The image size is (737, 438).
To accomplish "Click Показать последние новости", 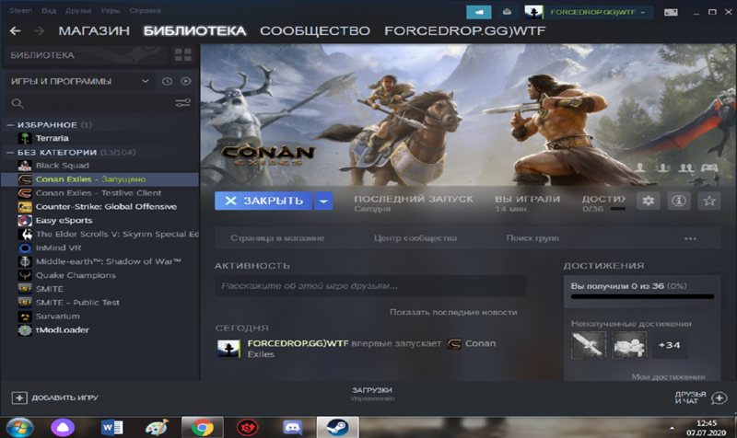I will pyautogui.click(x=453, y=312).
